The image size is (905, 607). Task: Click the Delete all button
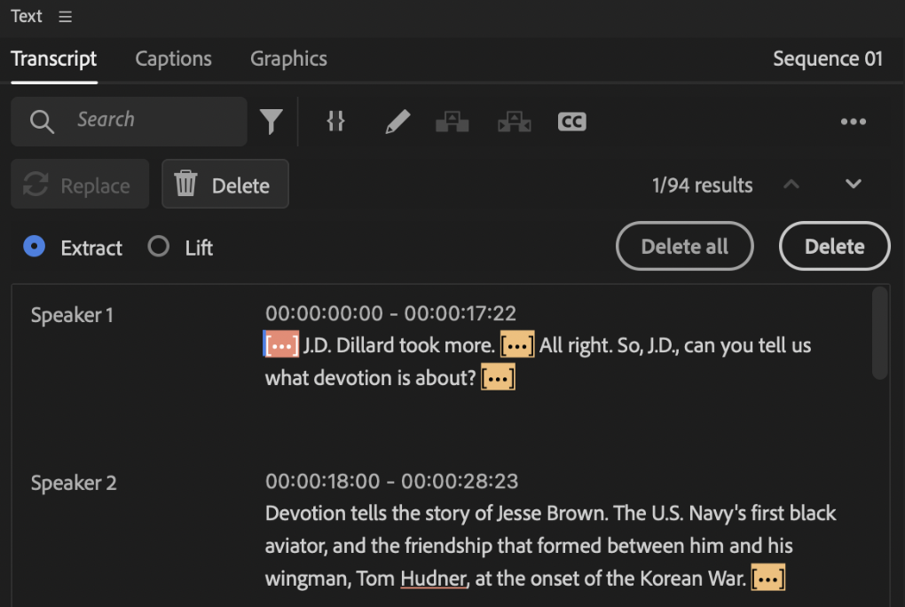pyautogui.click(x=684, y=246)
